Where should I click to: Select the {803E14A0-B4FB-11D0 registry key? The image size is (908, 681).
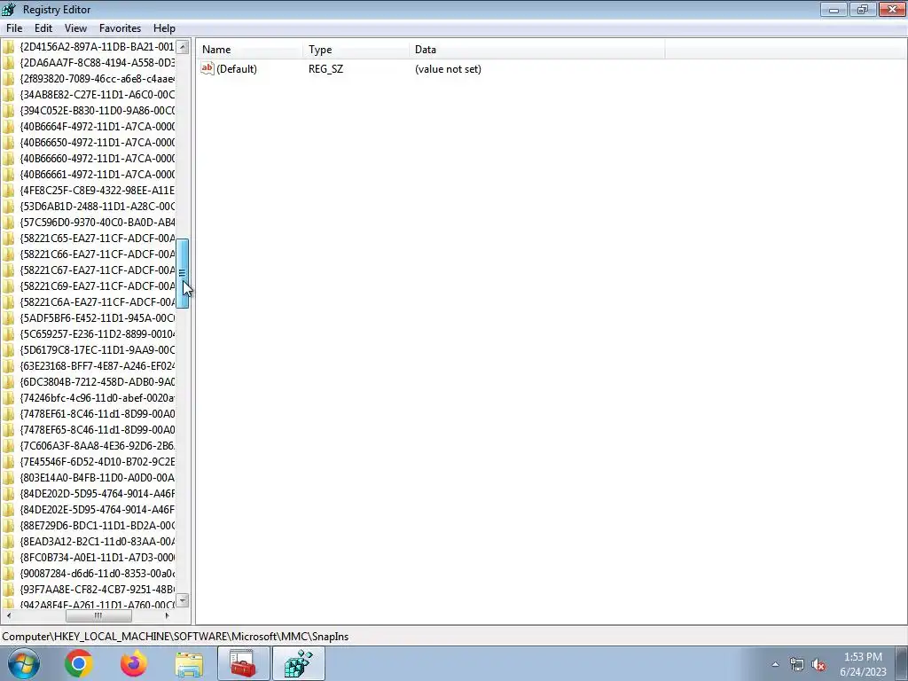click(97, 478)
